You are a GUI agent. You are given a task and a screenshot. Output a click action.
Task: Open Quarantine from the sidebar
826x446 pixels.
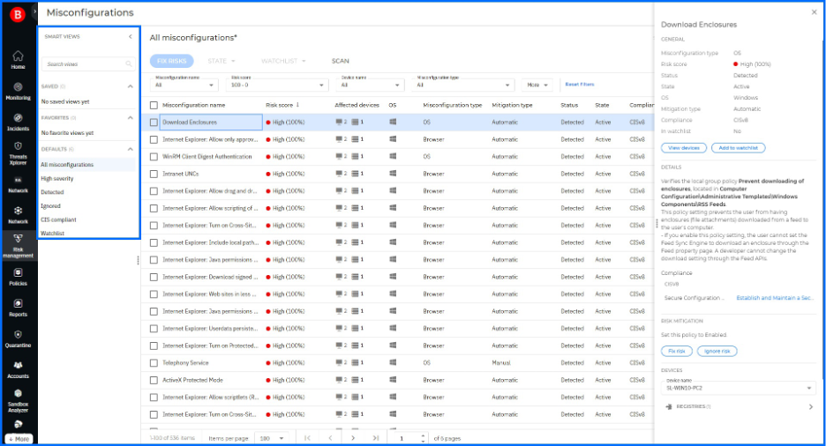coord(18,338)
